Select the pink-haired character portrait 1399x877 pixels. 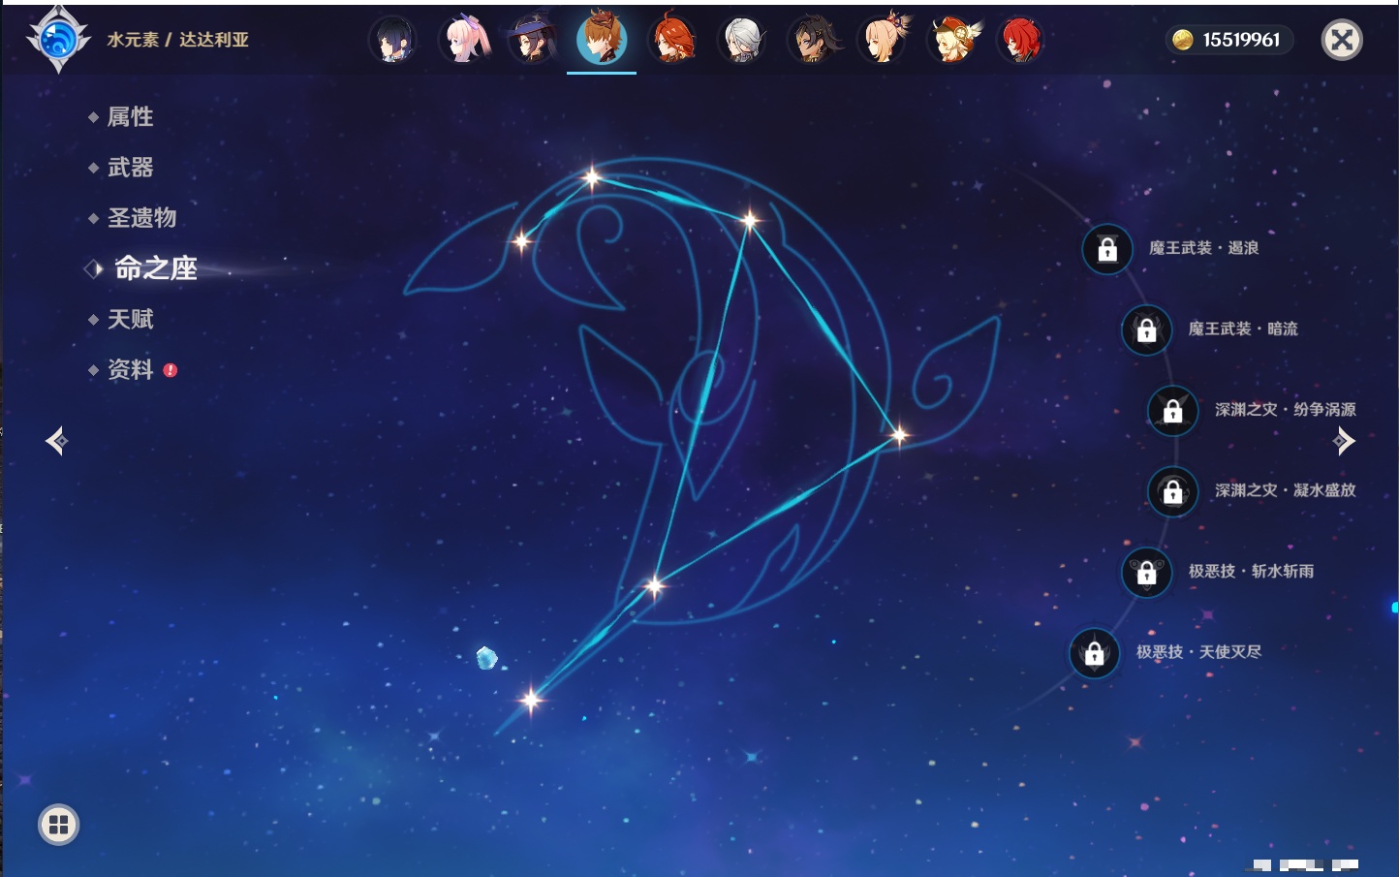(464, 41)
